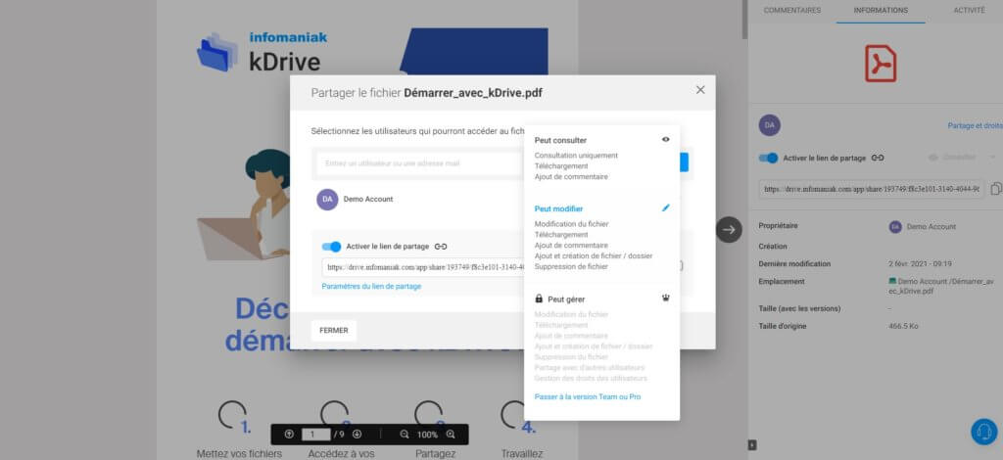The width and height of the screenshot is (1003, 460).
Task: Switch to the Activité tab
Action: pos(969,11)
